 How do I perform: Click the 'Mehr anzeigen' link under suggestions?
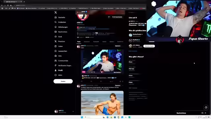point(133,51)
